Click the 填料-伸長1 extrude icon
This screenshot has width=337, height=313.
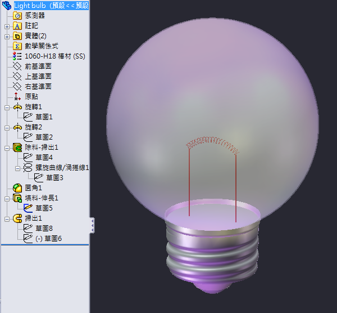(17, 198)
